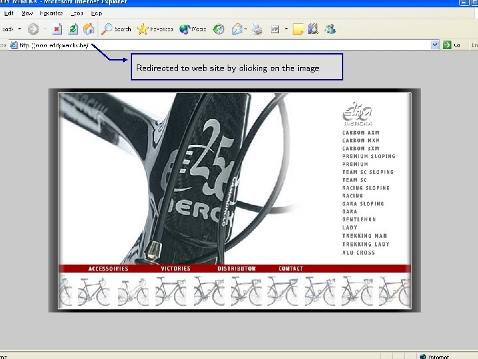
Task: Click the Internet zone icon in status bar
Action: pyautogui.click(x=423, y=356)
